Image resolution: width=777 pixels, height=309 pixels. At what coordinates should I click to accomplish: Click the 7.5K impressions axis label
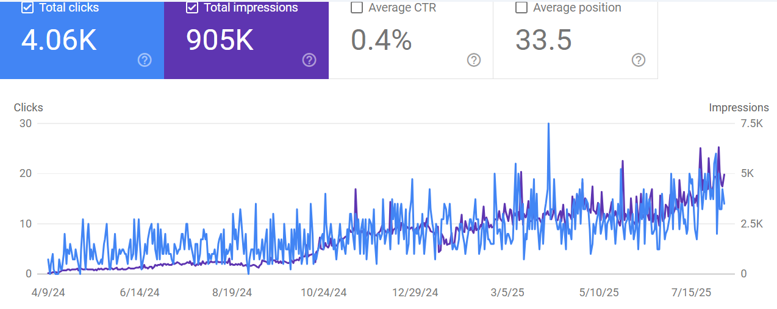click(751, 123)
